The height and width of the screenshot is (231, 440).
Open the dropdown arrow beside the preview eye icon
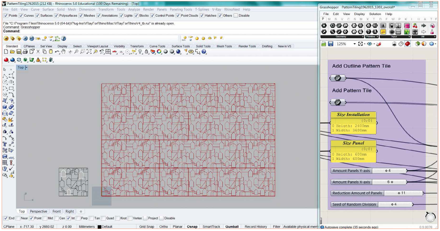click(x=373, y=44)
